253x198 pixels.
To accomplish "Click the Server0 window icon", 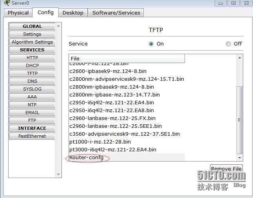I will (7, 3).
